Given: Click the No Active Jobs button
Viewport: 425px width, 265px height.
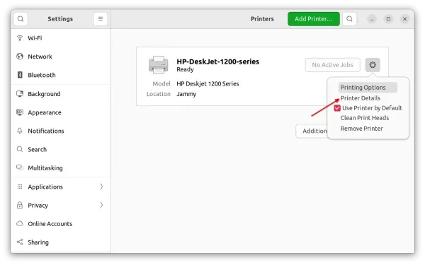Looking at the screenshot, I should click(333, 65).
